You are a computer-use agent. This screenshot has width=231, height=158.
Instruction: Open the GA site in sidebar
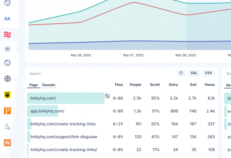pos(8,19)
